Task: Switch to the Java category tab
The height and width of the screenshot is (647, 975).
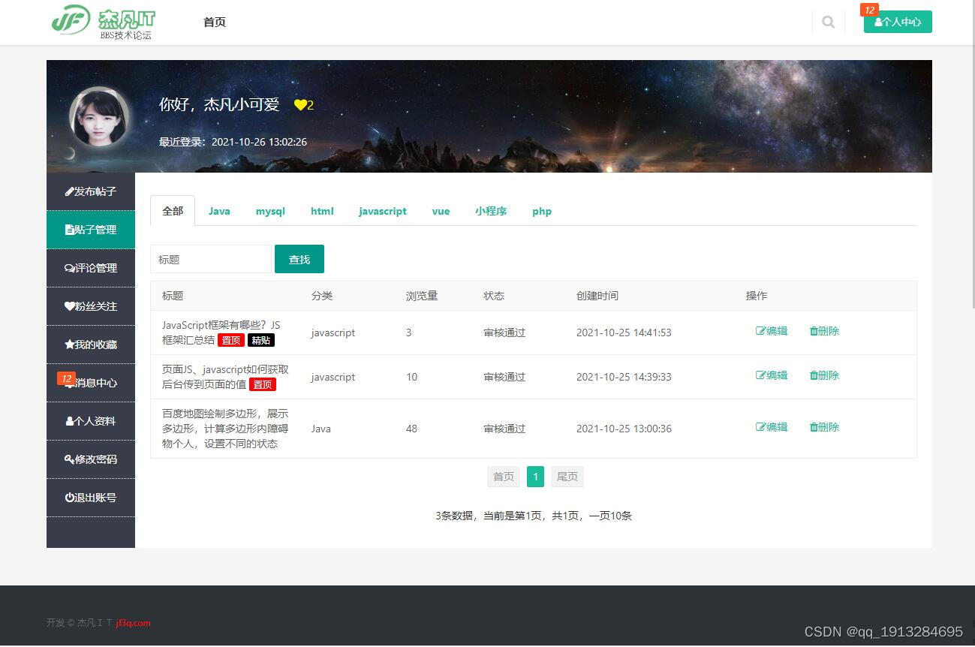Action: [219, 211]
